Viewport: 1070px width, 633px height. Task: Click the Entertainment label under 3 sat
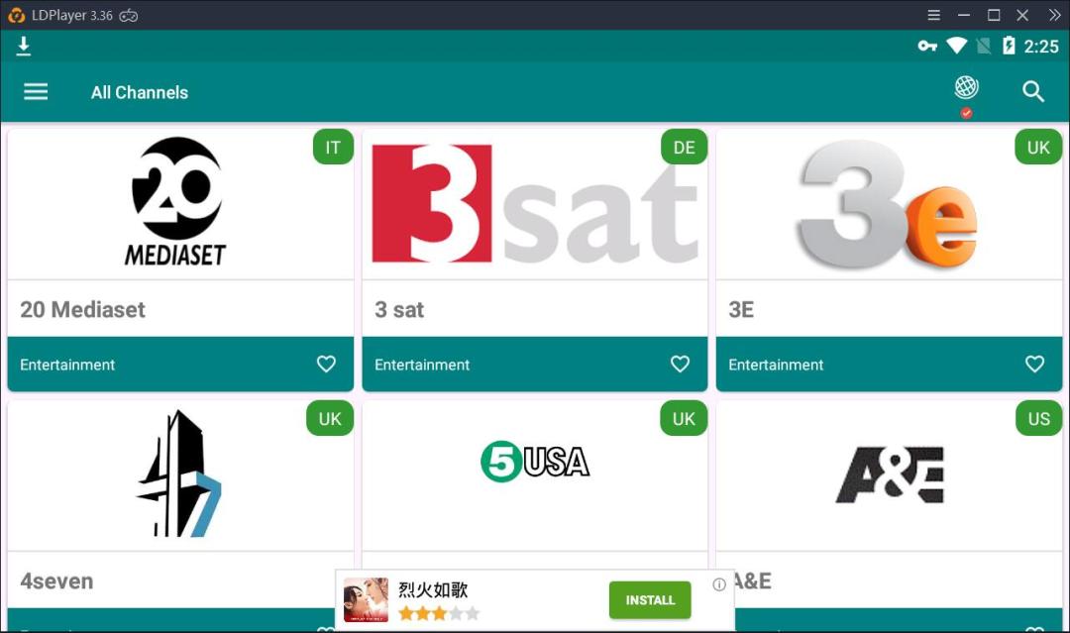coord(422,365)
